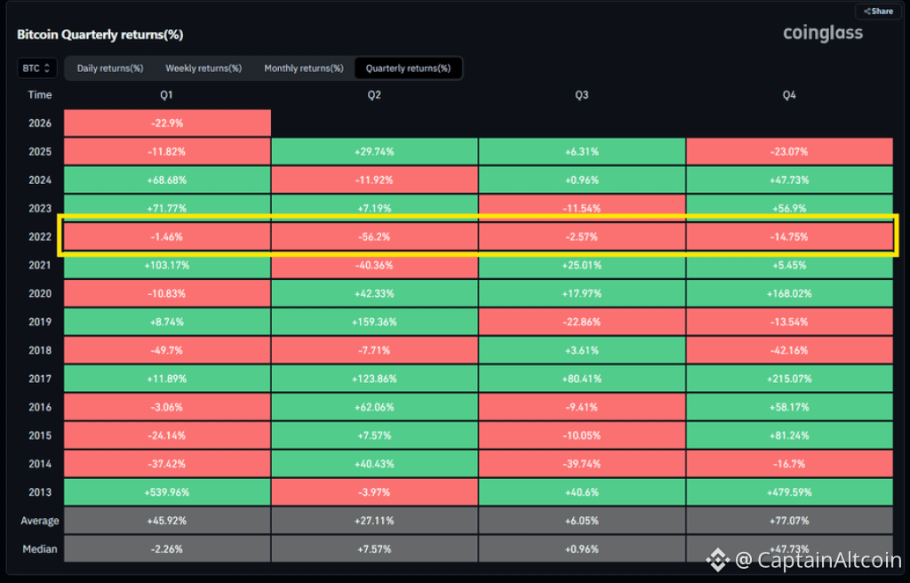Select the 2024 Q1 cell +68.68%
This screenshot has width=910, height=583.
point(167,180)
